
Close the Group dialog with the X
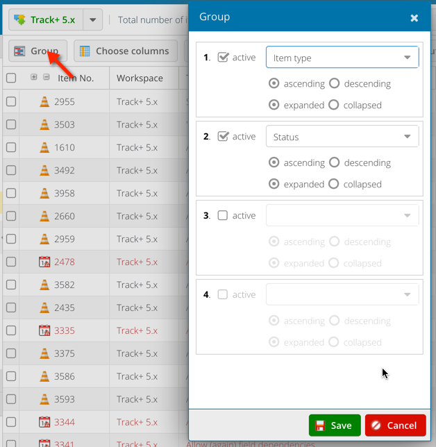(x=414, y=18)
